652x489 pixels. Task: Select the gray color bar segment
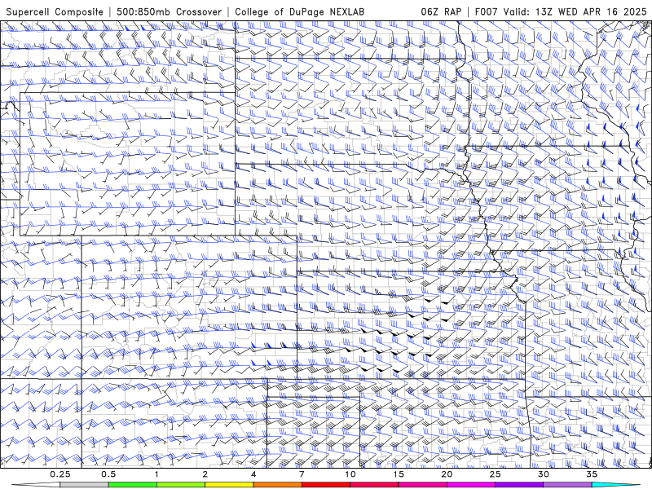pyautogui.click(x=84, y=485)
